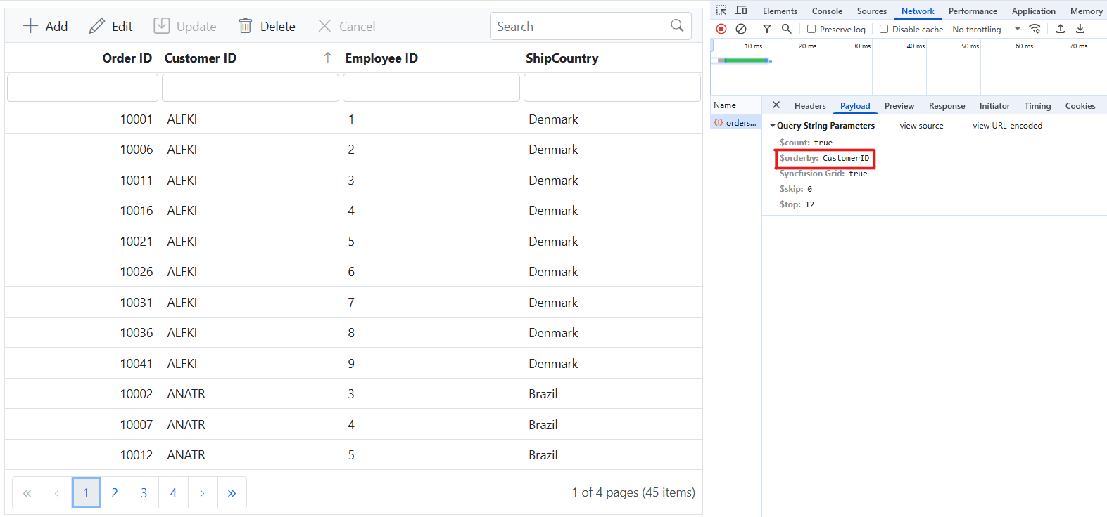
Task: Go to page 3 in the pager
Action: pyautogui.click(x=144, y=493)
